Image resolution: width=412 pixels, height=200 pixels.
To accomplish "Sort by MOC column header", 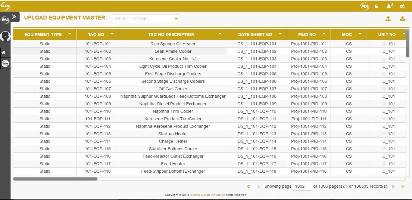I will click(x=347, y=35).
